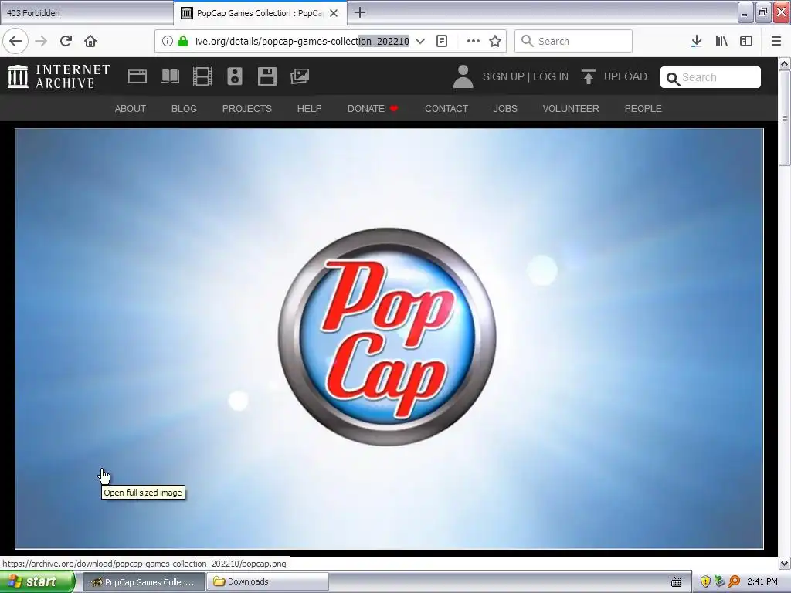Open the browser home page
The image size is (791, 593).
90,41
